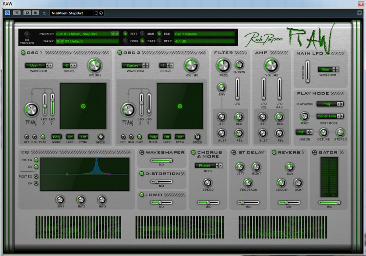Select the EASY mode option
The height and width of the screenshot is (256, 366).
point(142,41)
